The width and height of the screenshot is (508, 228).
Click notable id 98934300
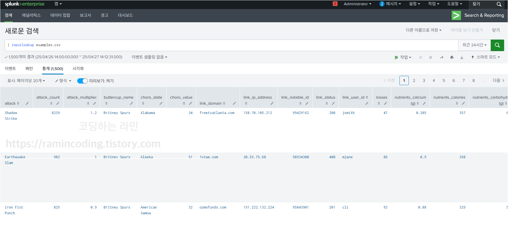pyautogui.click(x=301, y=157)
